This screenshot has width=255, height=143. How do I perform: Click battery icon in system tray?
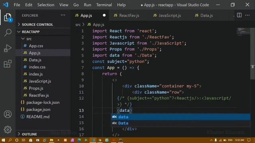click(x=225, y=140)
